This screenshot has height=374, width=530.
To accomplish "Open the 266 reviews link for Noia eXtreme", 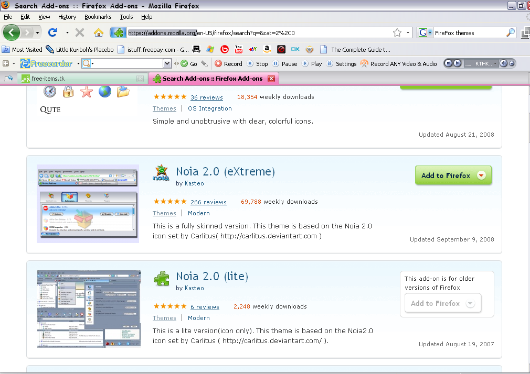I will point(208,202).
